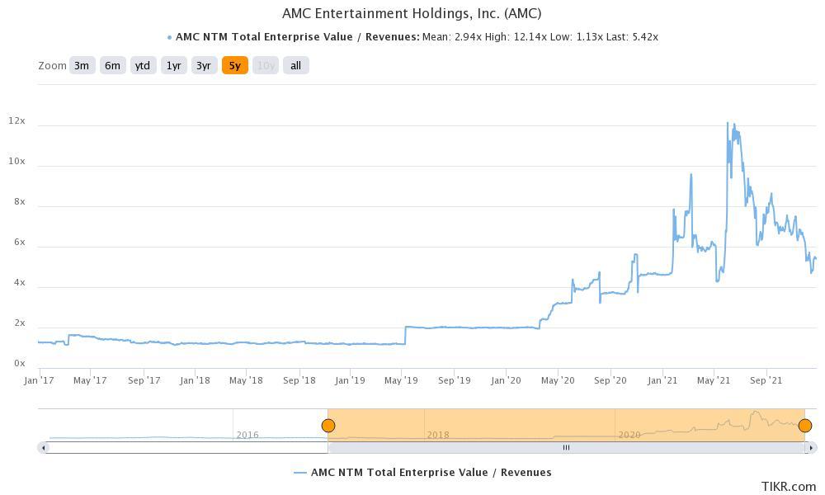825x495 pixels.
Task: Set zoom to 6m
Action: pos(112,65)
